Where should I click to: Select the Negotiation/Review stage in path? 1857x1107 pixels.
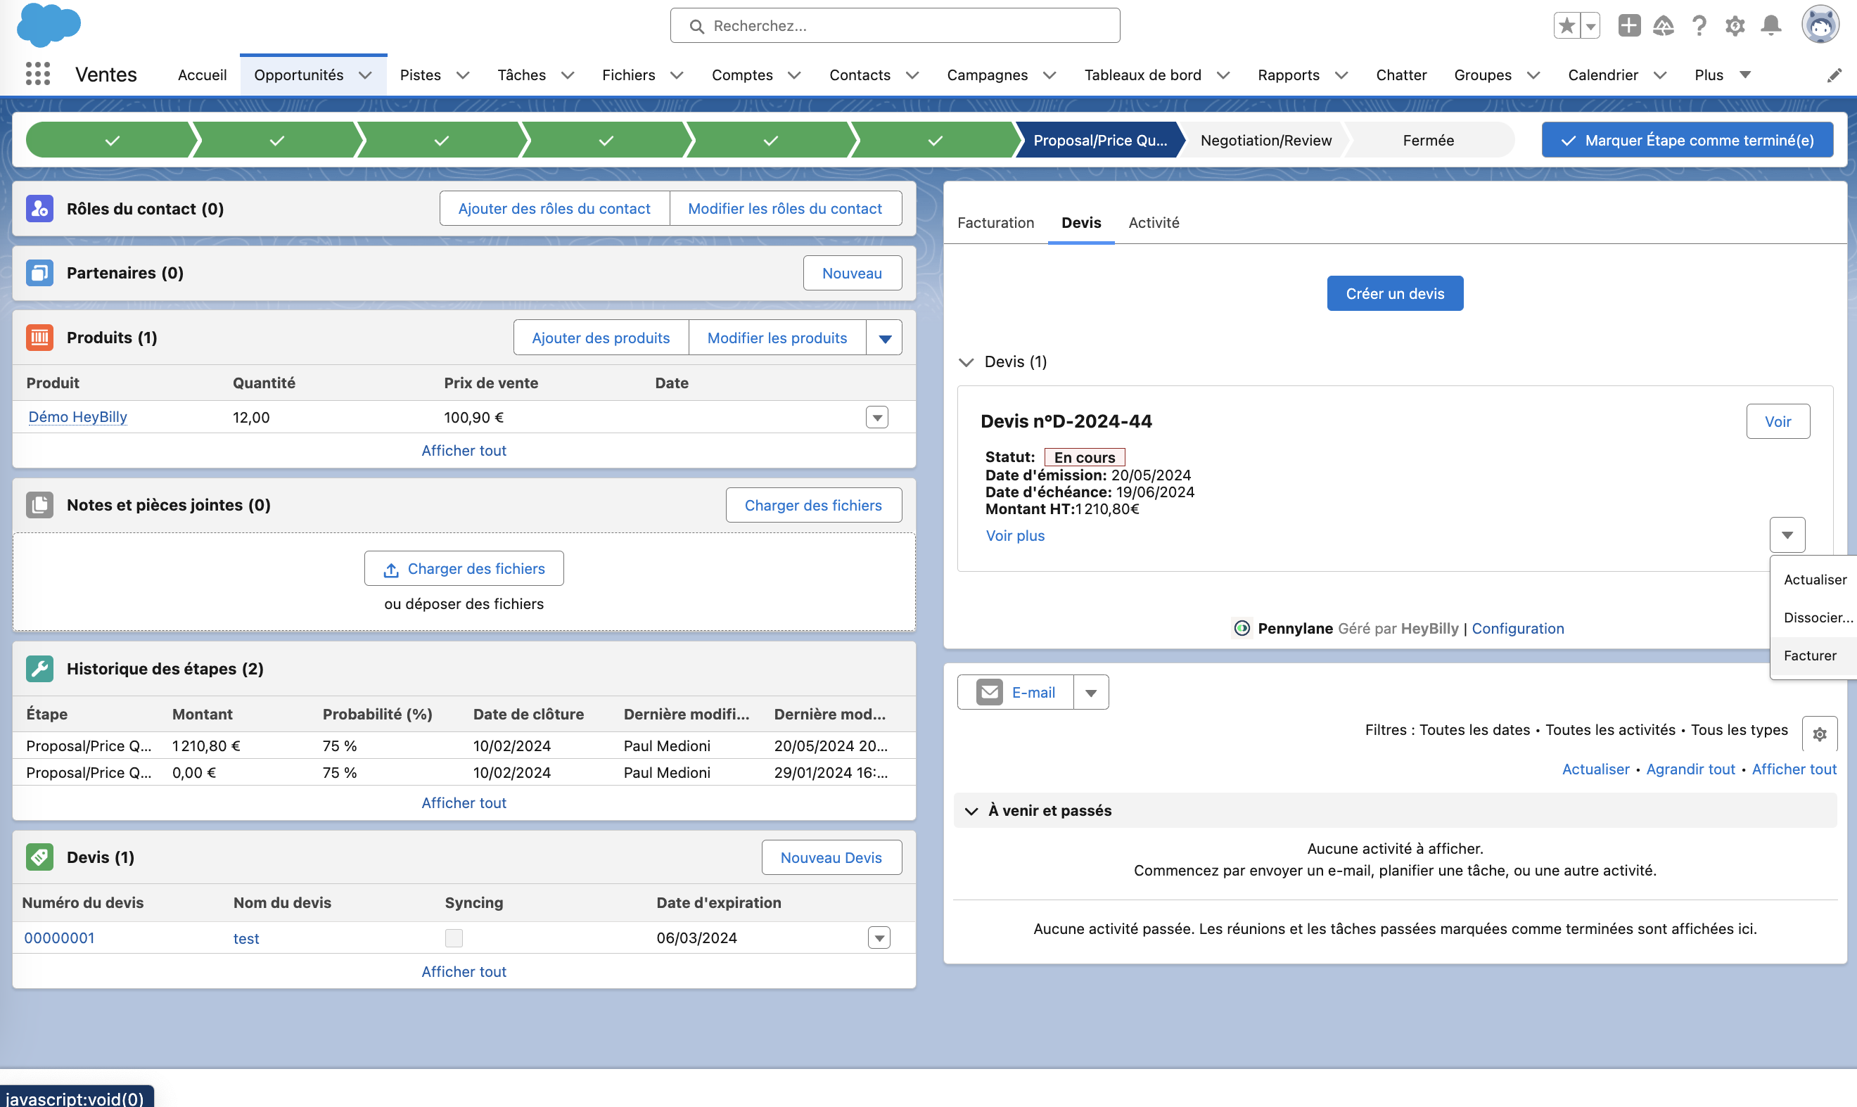pyautogui.click(x=1265, y=140)
